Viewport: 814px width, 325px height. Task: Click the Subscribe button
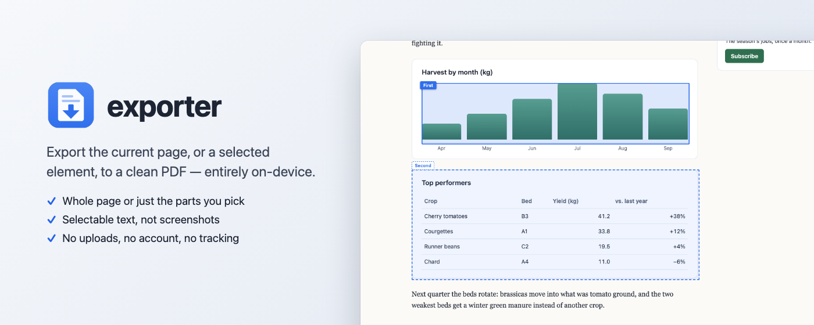click(744, 56)
